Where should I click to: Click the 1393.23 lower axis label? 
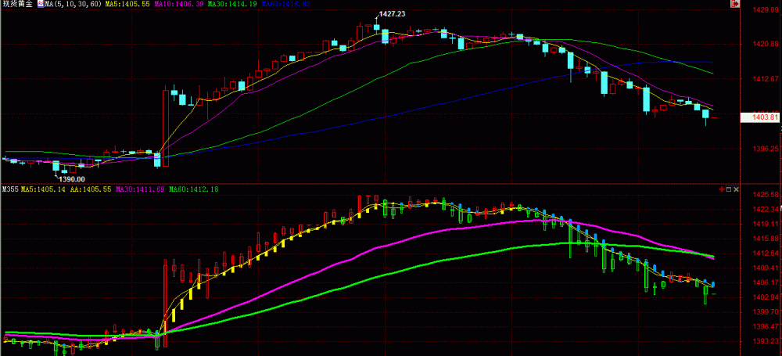pyautogui.click(x=766, y=341)
